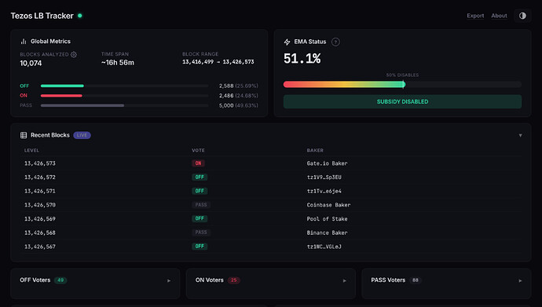This screenshot has height=307, width=542.
Task: Click the SUBSIDY DISABLED banner
Action: coord(402,101)
